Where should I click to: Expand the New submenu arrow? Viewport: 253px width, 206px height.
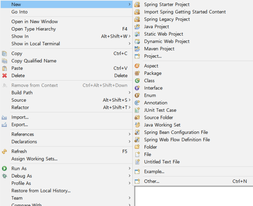coord(129,4)
